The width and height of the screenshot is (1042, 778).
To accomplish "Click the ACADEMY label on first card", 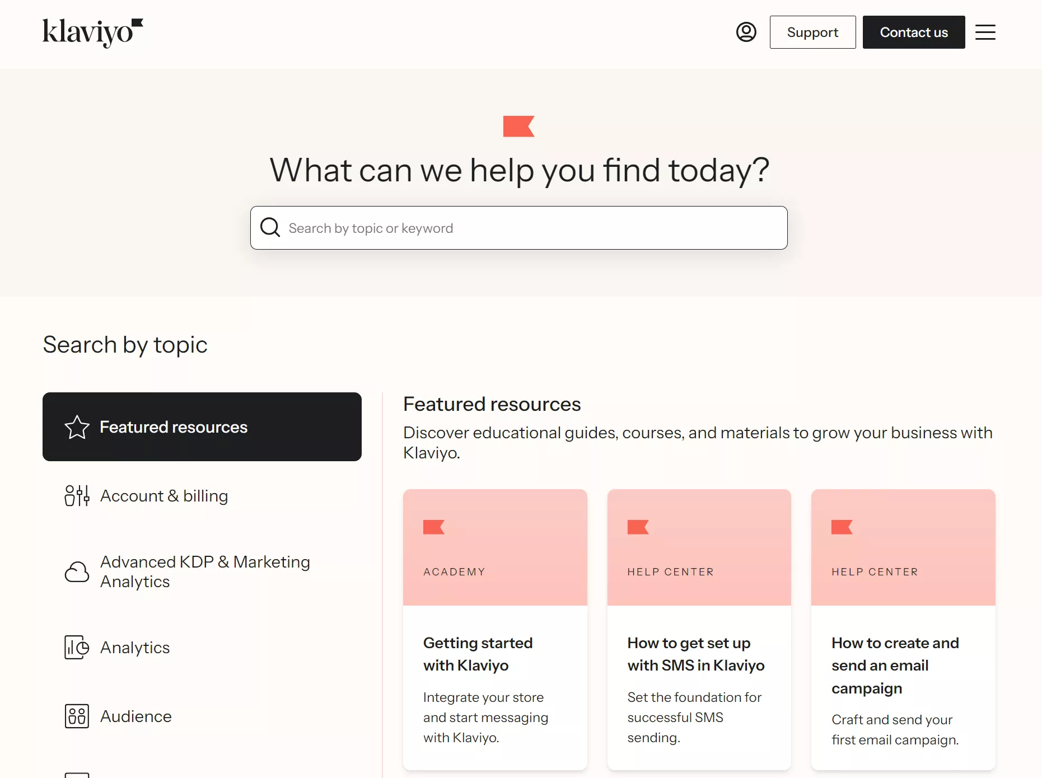I will pos(454,572).
